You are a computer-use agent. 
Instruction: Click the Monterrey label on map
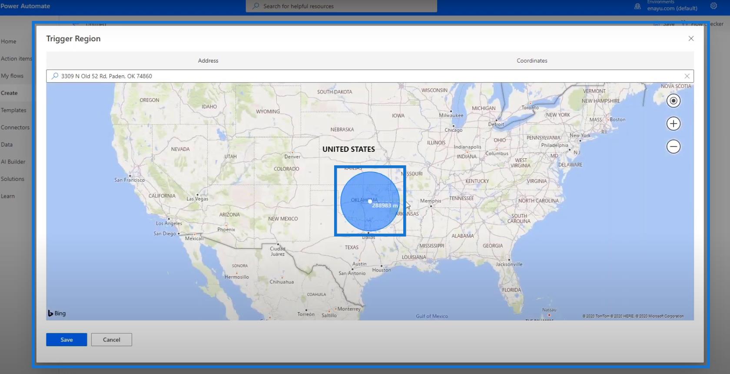(x=349, y=309)
